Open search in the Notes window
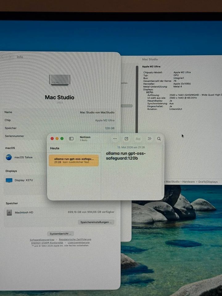The image size is (222, 296). point(159,139)
